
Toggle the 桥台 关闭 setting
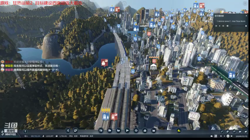pos(73,136)
